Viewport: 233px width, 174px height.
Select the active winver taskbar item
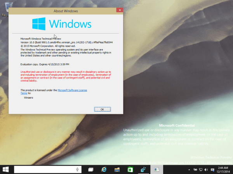[x=156, y=170]
